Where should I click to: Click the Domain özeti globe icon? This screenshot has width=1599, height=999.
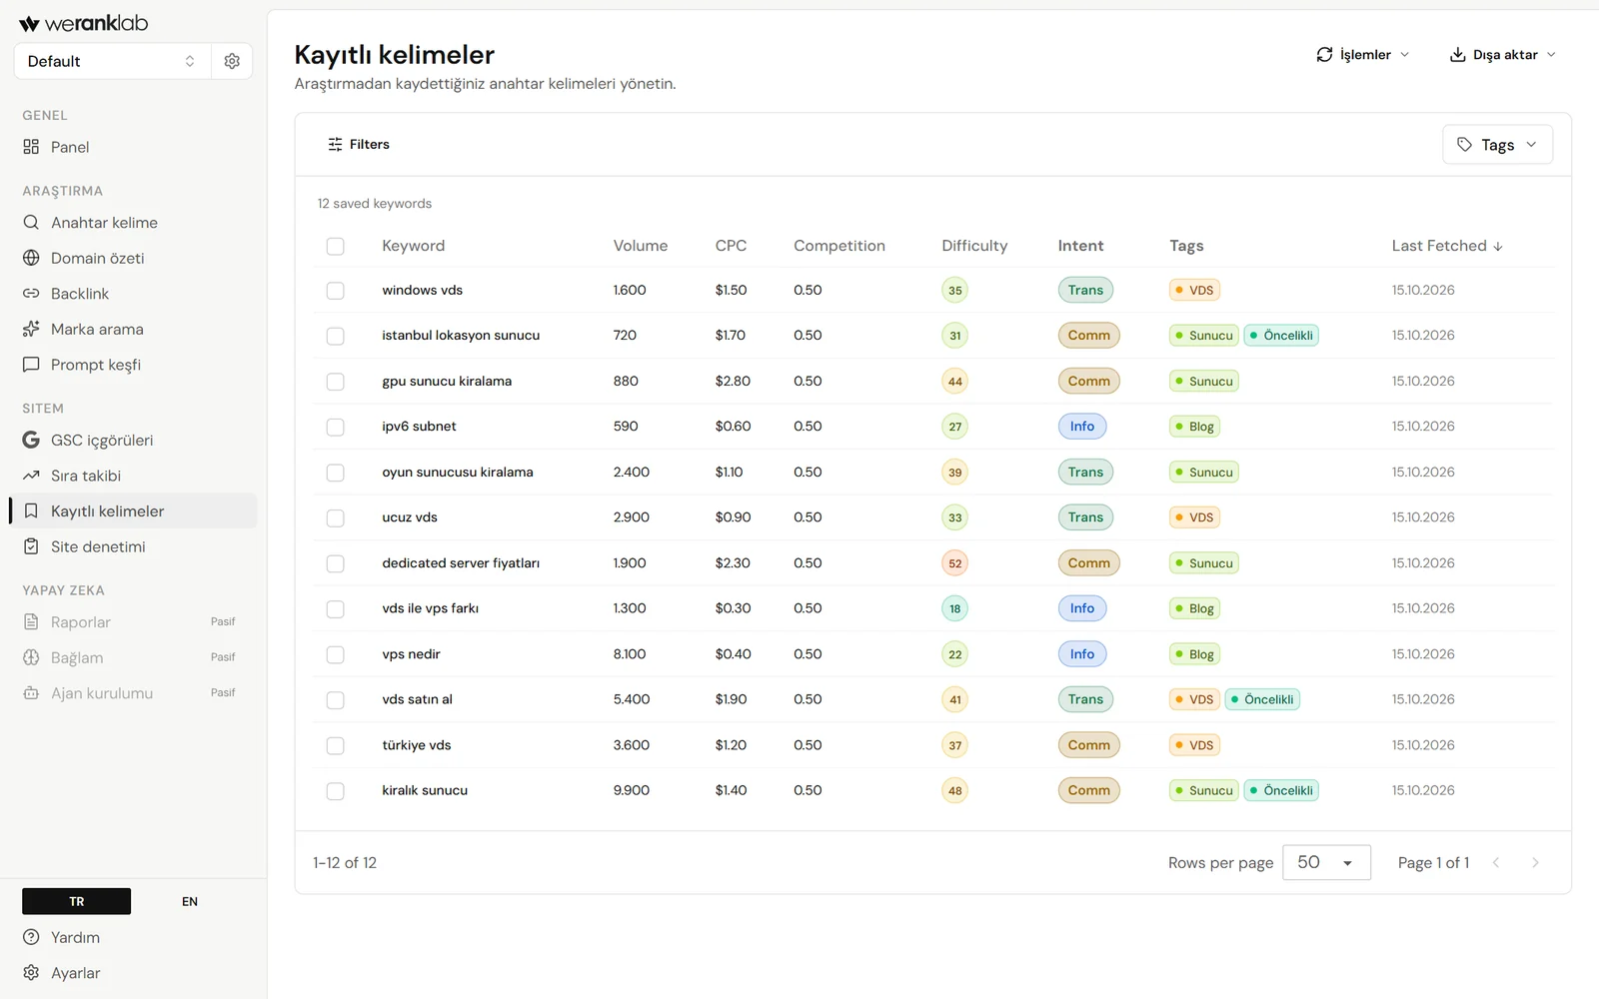31,258
